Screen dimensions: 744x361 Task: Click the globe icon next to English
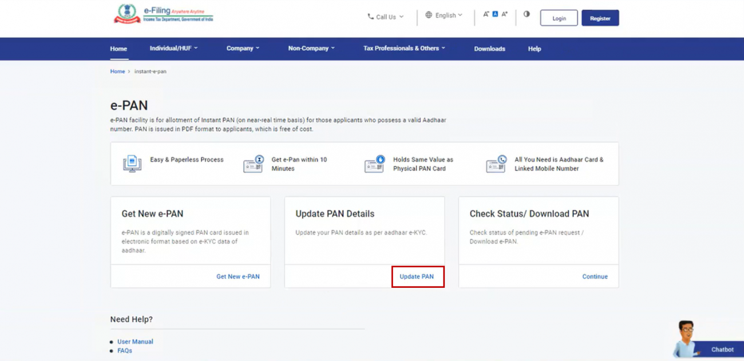[x=429, y=15]
